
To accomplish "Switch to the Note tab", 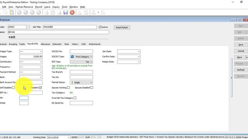I will tap(66, 44).
